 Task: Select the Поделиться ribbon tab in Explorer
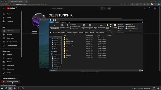63,22
